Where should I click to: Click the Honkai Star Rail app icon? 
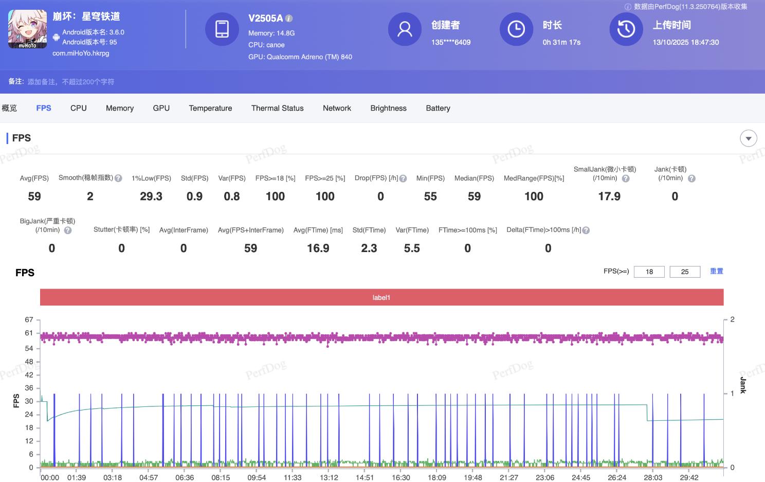point(28,29)
